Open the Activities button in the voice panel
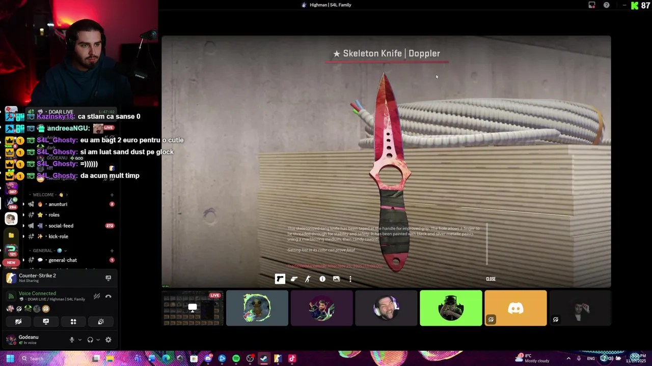This screenshot has height=366, width=652. point(73,321)
